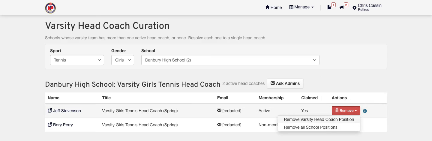Open the Gender dropdown showing Girls
This screenshot has height=141, width=432.
[x=123, y=60]
